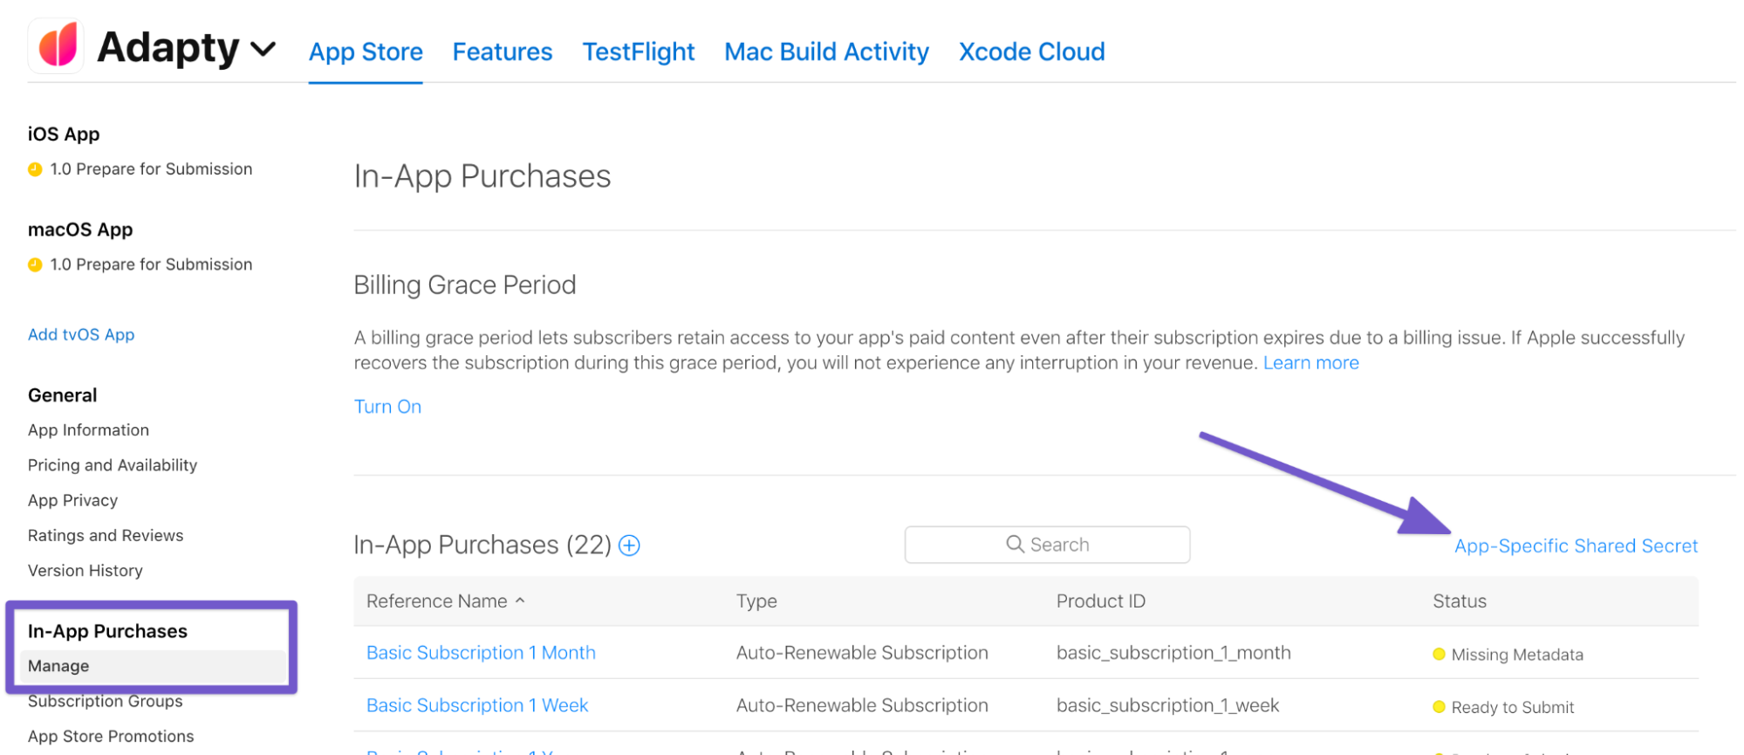Click the Ready to Submit yellow status dot
This screenshot has width=1744, height=755.
[1439, 707]
